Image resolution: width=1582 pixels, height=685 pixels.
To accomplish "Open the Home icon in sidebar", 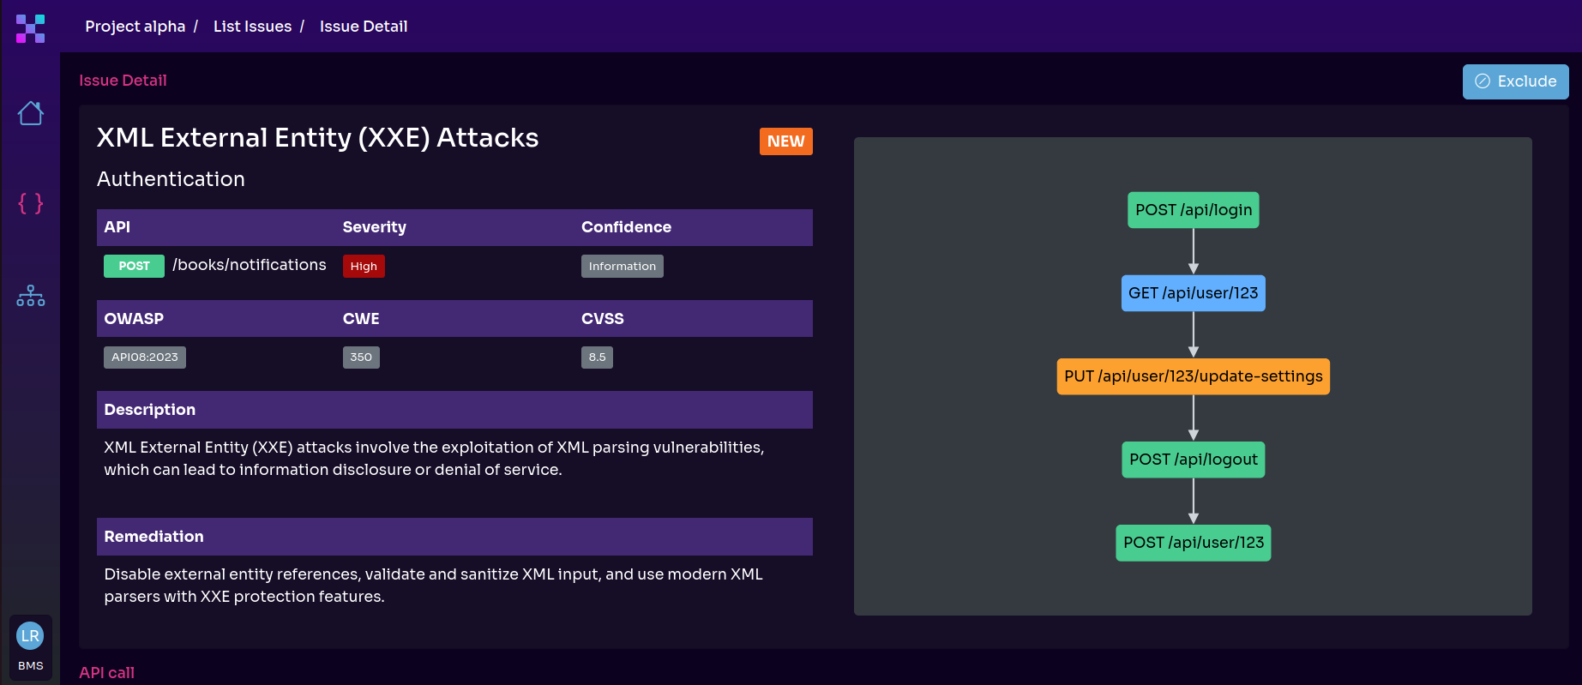I will [31, 113].
